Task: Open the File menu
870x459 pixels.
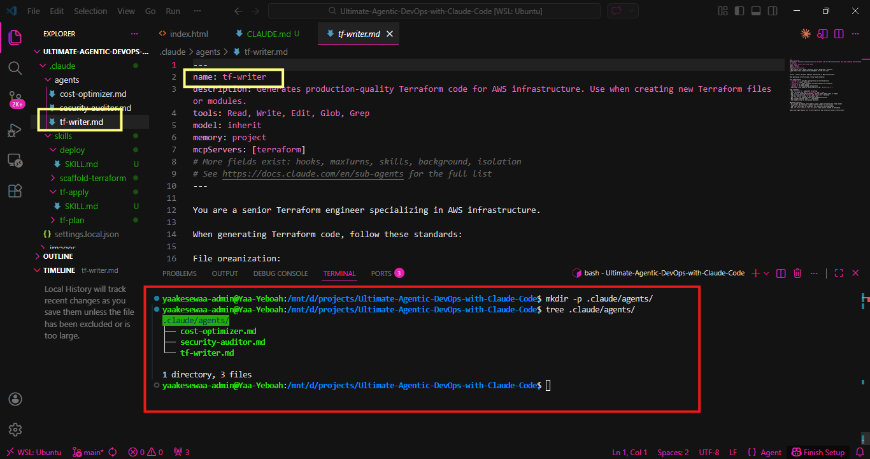Action: point(34,11)
